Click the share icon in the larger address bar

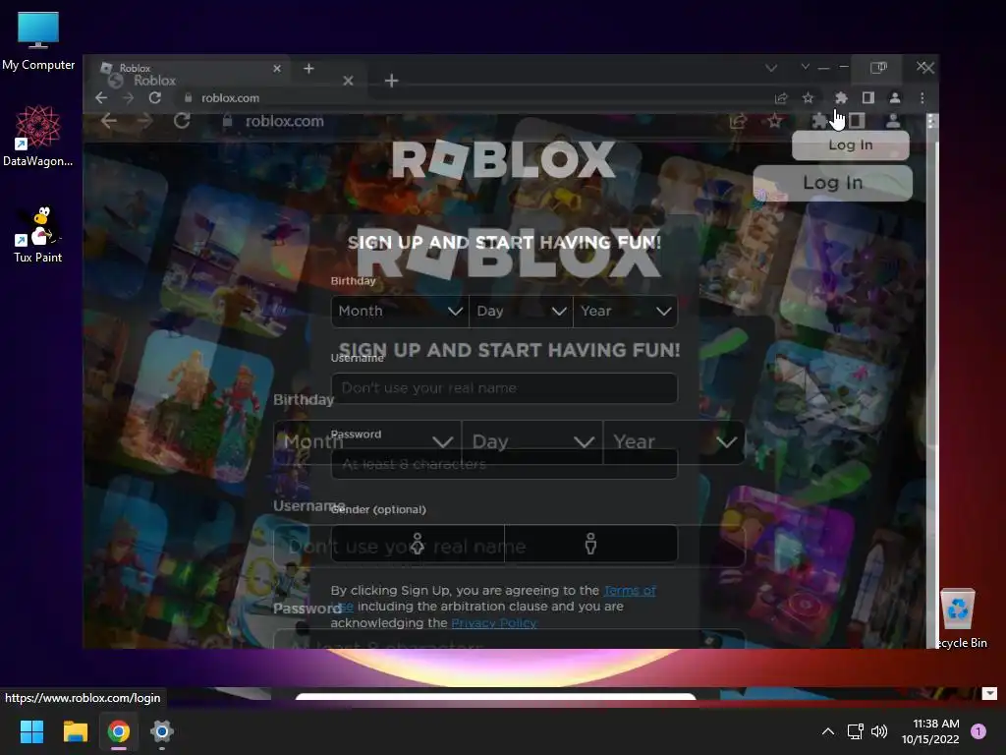[738, 121]
